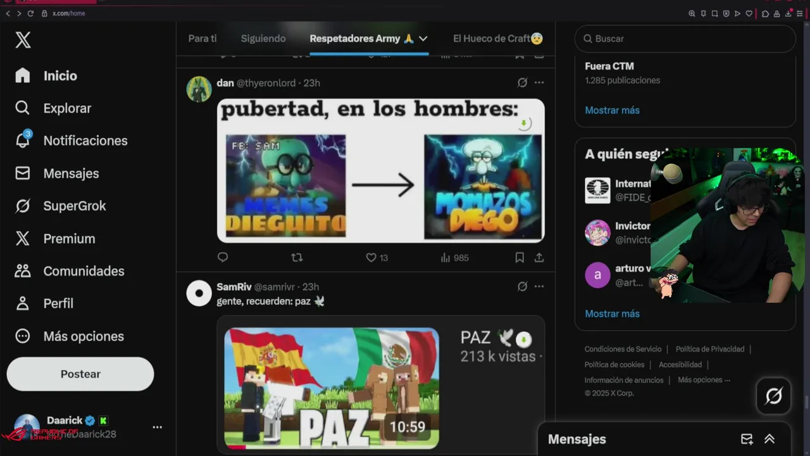
Task: Open browser extensions puzzle icon
Action: coord(766,13)
